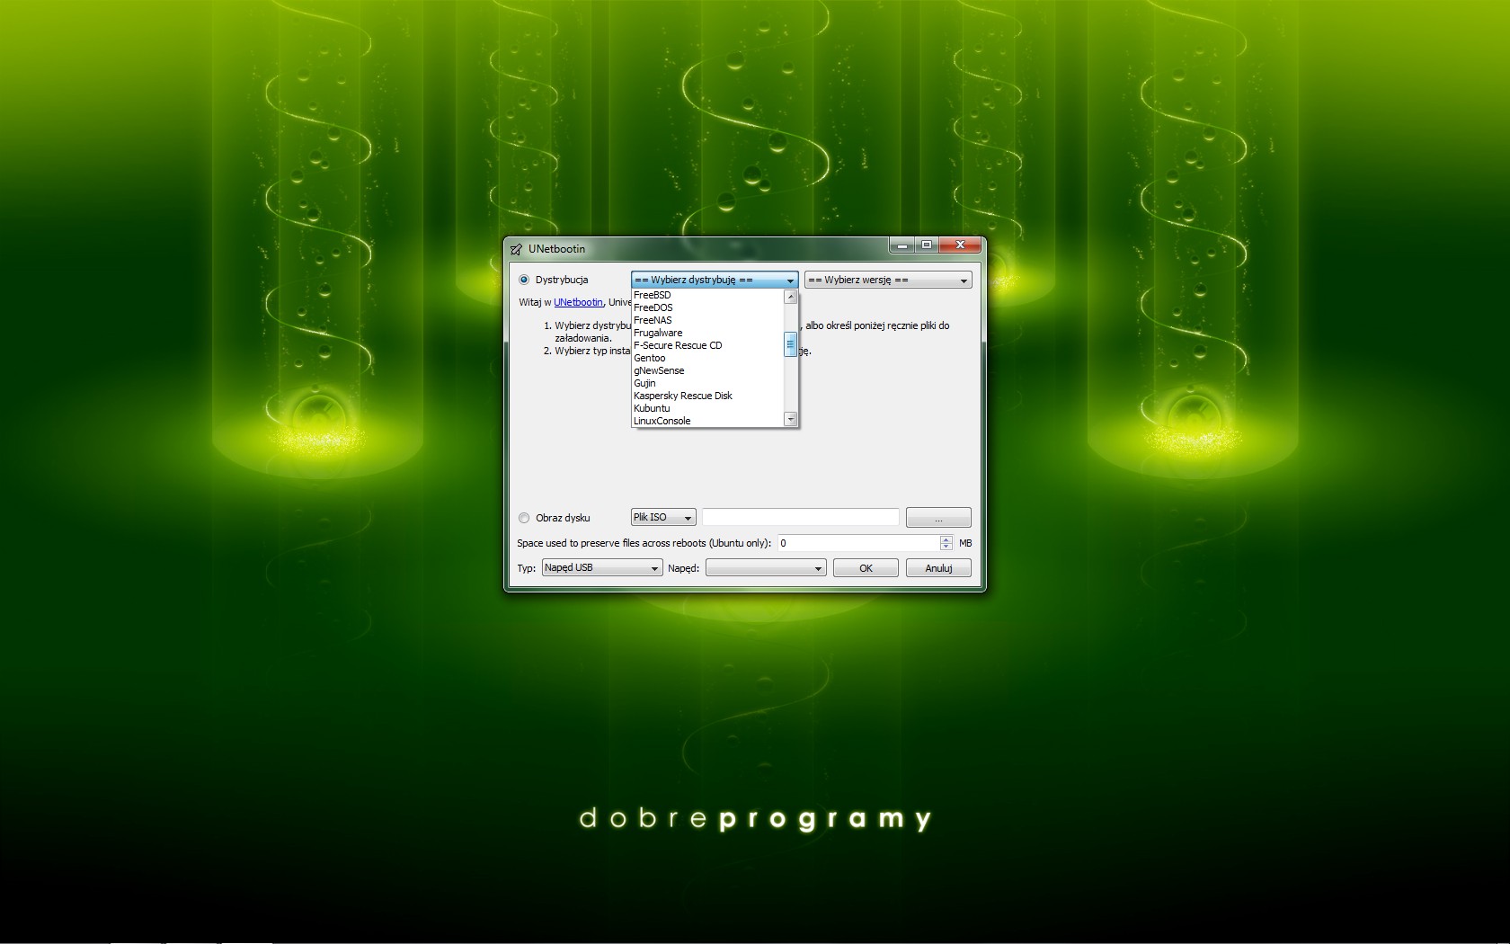The image size is (1510, 944).
Task: Choose Kubuntu from the distribution list
Action: click(652, 408)
